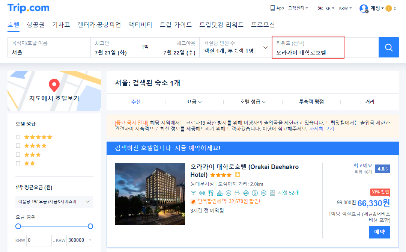Check the two-star rating filter
The image size is (406, 252).
tap(18, 163)
